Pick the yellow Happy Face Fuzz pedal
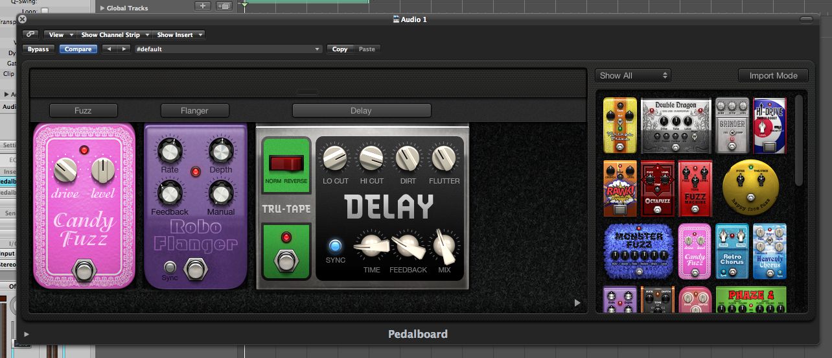The width and height of the screenshot is (832, 358). [750, 187]
